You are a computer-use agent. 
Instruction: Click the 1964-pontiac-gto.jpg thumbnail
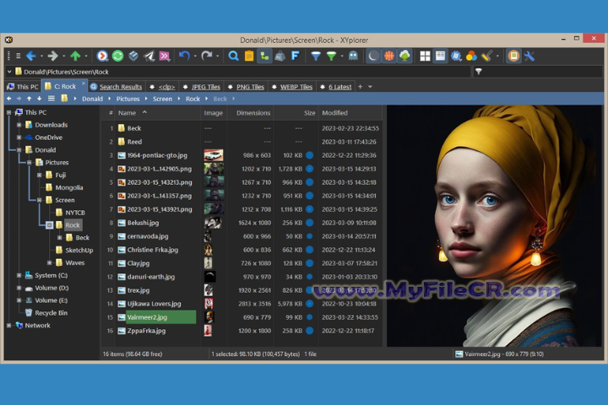pos(214,155)
